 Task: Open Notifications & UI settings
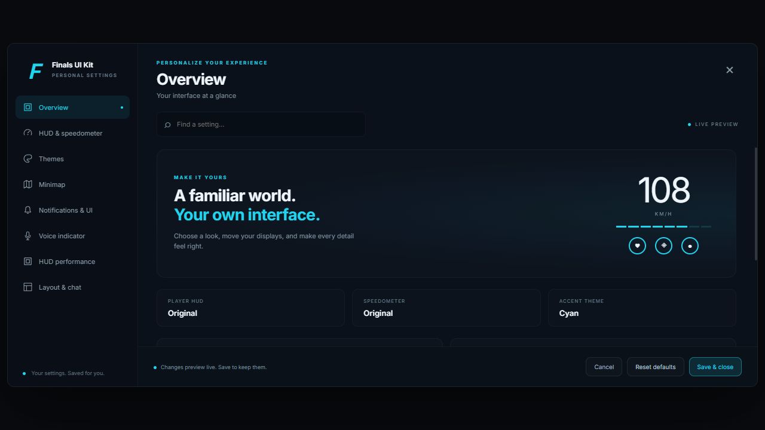[x=72, y=210]
